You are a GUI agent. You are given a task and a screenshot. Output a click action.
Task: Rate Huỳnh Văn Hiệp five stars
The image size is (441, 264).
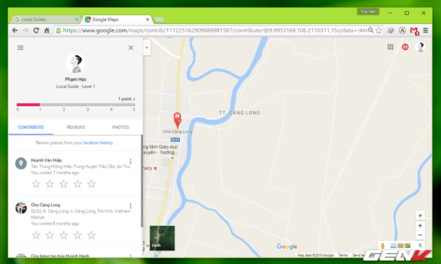click(x=92, y=184)
